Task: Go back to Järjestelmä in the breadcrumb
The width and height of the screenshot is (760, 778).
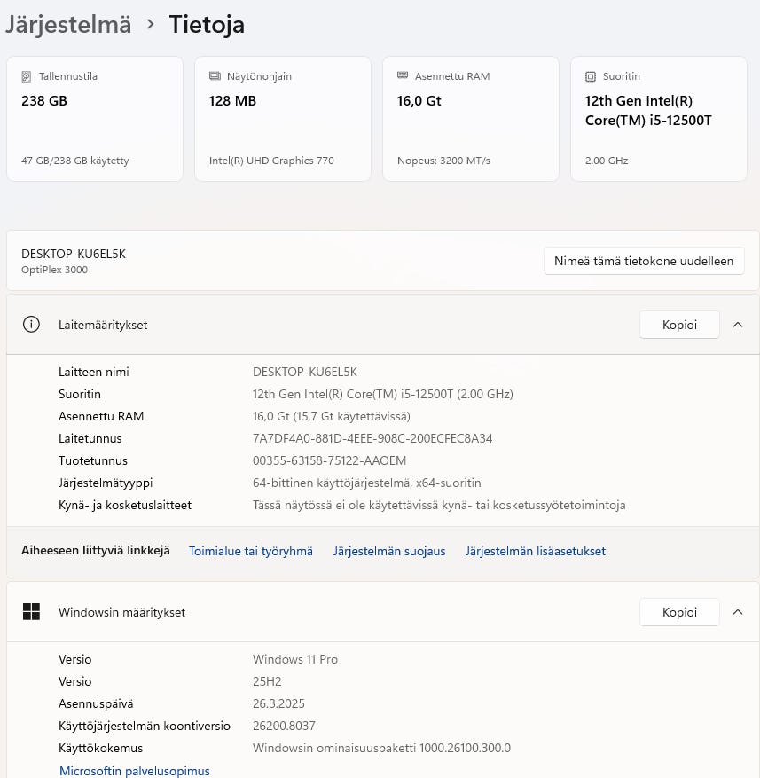Action: pos(68,24)
